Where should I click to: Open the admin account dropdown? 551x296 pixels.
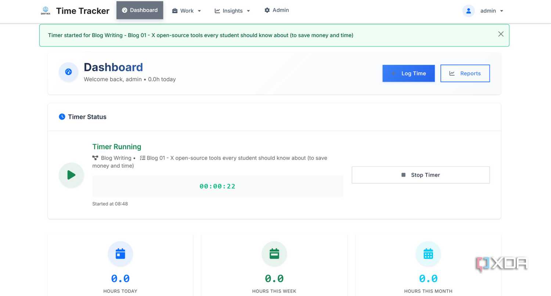(492, 11)
